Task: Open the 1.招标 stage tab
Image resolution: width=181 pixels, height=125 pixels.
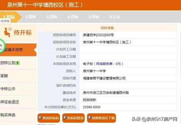Action: coord(11,17)
